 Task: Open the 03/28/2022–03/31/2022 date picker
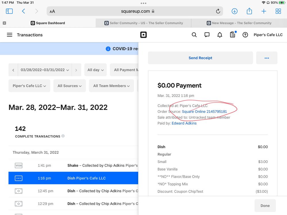tap(45, 70)
